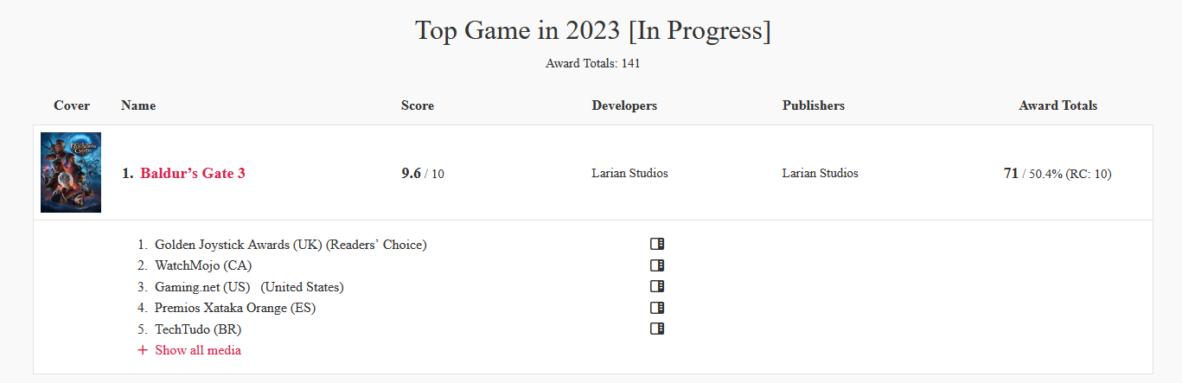Click the Publishers column header
The height and width of the screenshot is (383, 1182).
[x=814, y=105]
